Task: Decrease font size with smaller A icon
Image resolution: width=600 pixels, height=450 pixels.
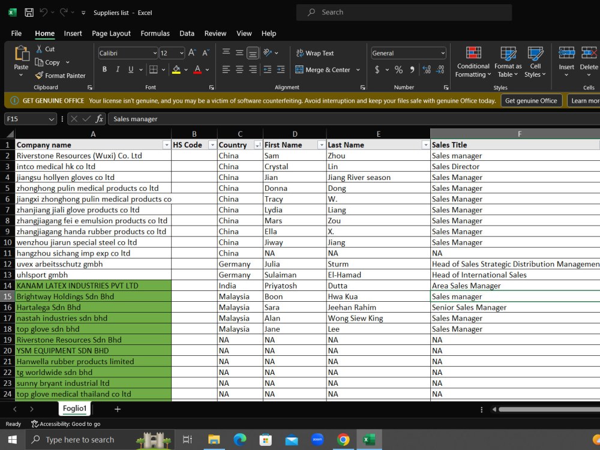Action: pos(205,53)
